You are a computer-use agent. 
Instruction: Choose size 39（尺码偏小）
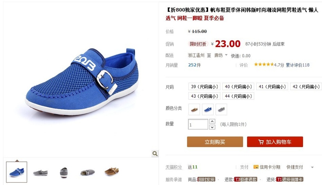tap(204, 87)
